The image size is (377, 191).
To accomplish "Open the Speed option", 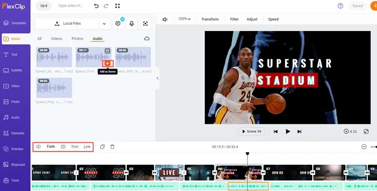I will point(273,19).
